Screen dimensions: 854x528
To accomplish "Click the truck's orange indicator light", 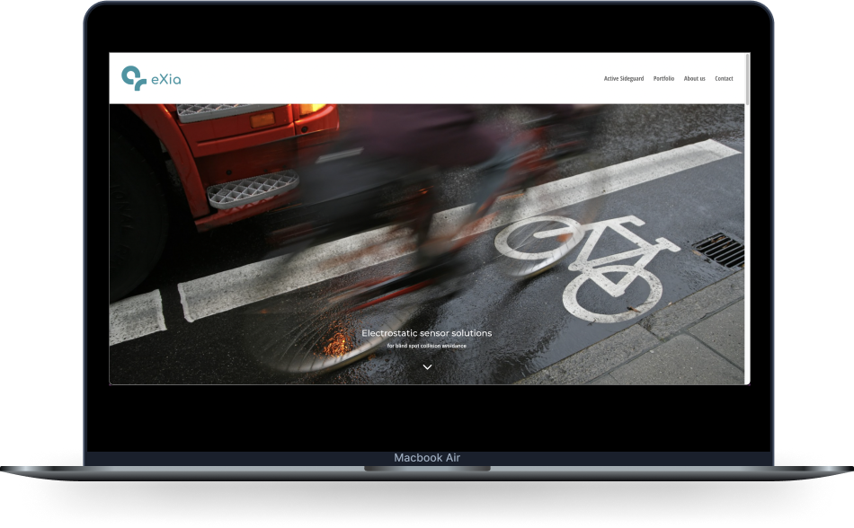I will click(x=263, y=119).
